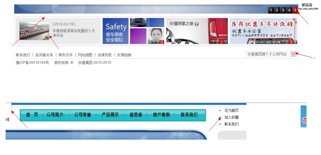Open the 产品展示 menu item
321x155 pixels.
coord(110,115)
